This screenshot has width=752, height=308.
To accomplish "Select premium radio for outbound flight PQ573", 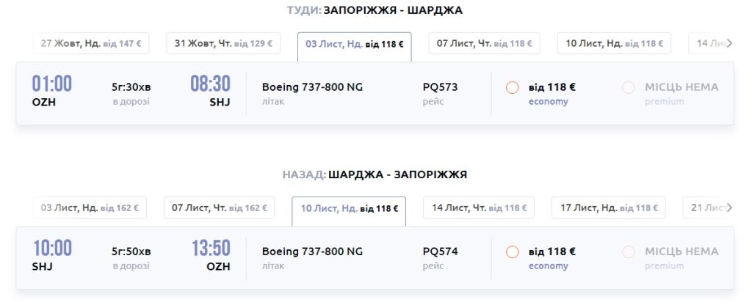I will tap(628, 88).
